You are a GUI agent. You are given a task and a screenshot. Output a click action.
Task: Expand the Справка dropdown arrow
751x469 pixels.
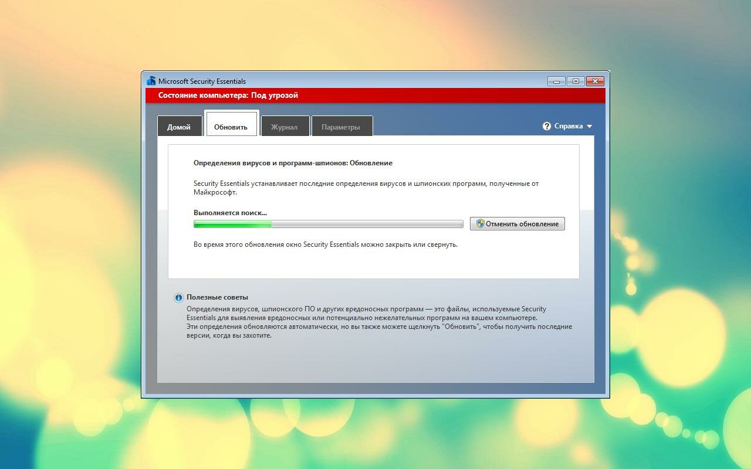pyautogui.click(x=589, y=126)
